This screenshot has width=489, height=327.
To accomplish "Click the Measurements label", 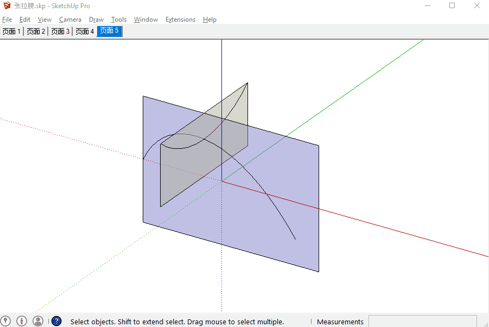I will [x=340, y=322].
